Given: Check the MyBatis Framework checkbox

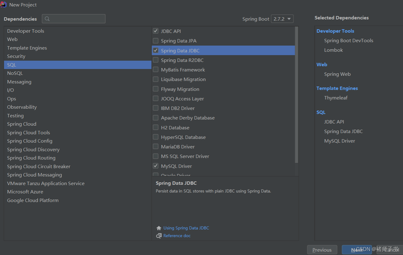Looking at the screenshot, I should pos(156,70).
